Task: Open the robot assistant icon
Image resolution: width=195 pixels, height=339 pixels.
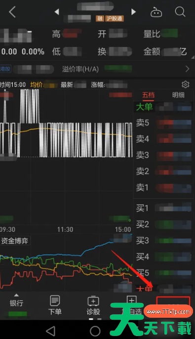Action: pyautogui.click(x=156, y=12)
